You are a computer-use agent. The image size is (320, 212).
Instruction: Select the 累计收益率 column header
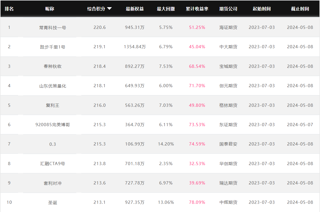(x=197, y=9)
